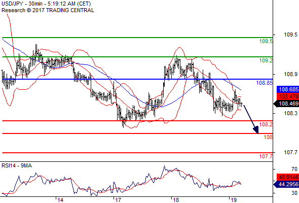This screenshot has width=299, height=203.
Task: Select the 107.7 support level label
Action: (x=266, y=157)
